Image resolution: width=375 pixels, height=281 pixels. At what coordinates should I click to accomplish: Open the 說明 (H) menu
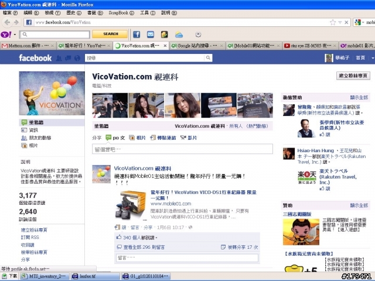click(169, 13)
